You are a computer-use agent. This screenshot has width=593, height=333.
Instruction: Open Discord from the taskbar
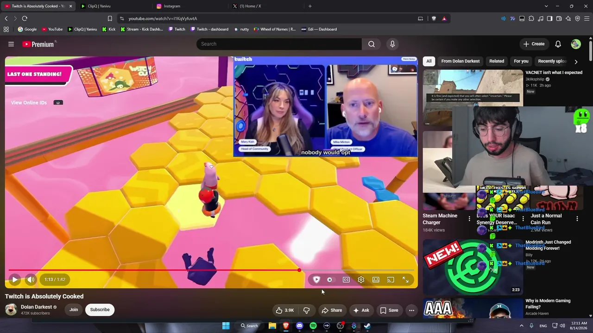click(299, 326)
